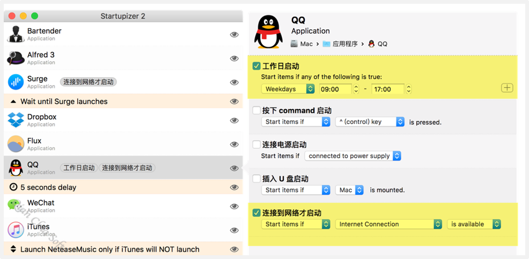Open the is available dropdown
Image resolution: width=529 pixels, height=259 pixels.
(474, 224)
